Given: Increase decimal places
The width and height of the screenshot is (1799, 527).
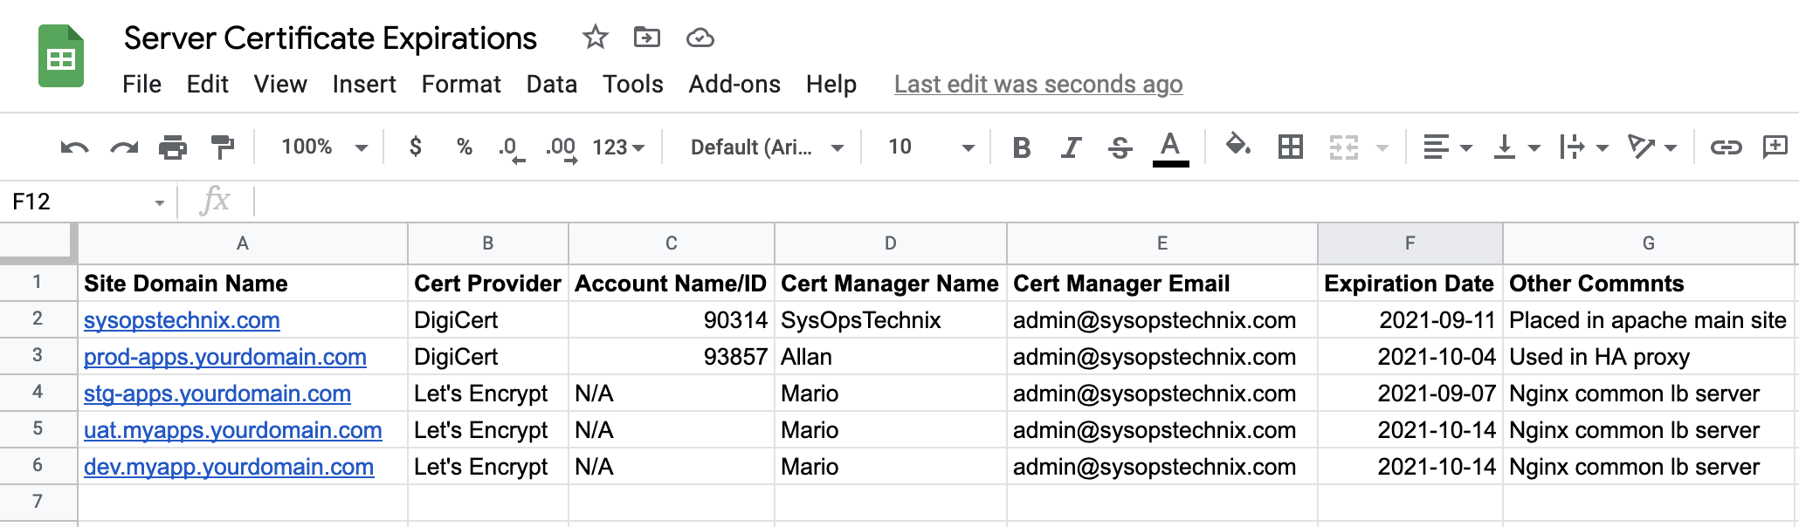Looking at the screenshot, I should pyautogui.click(x=562, y=148).
